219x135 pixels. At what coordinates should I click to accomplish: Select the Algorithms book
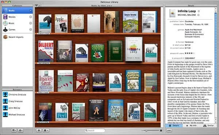tap(65, 81)
